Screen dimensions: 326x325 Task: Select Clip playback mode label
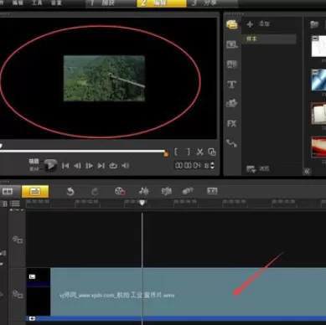click(x=34, y=169)
